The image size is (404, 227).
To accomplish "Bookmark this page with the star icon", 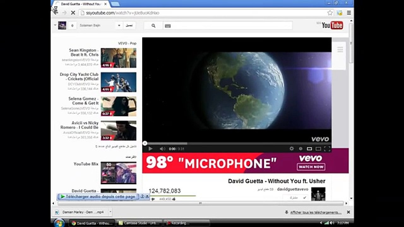I will click(330, 13).
